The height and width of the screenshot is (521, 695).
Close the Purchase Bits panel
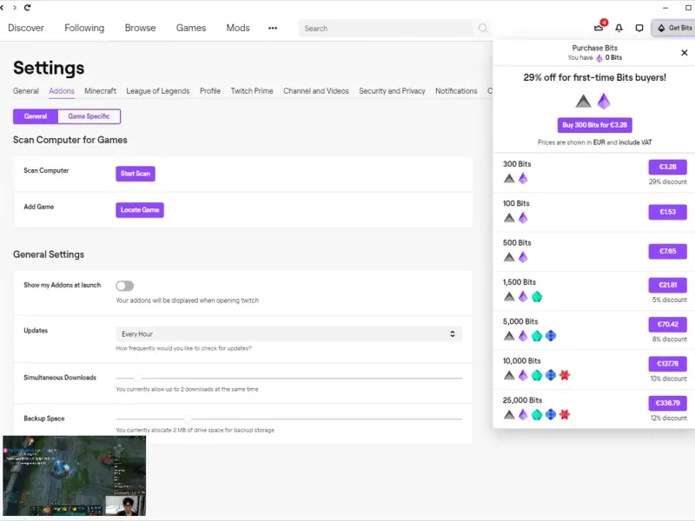coord(685,53)
